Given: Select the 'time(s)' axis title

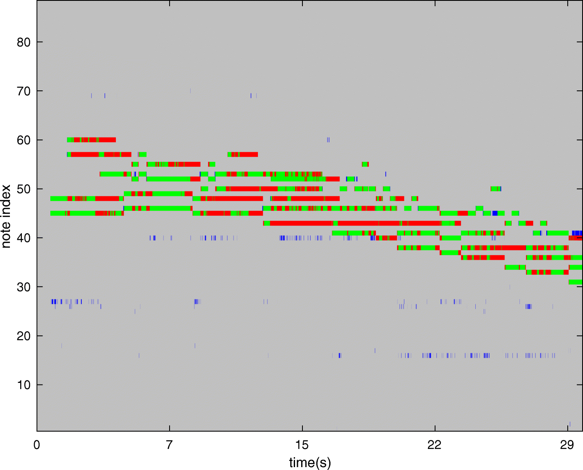Looking at the screenshot, I should (310, 463).
